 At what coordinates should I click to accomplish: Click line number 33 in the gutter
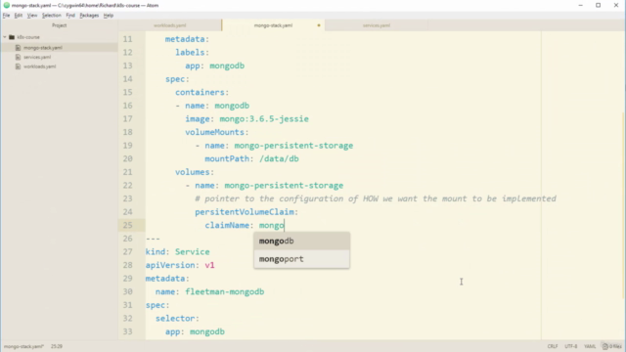pos(127,331)
